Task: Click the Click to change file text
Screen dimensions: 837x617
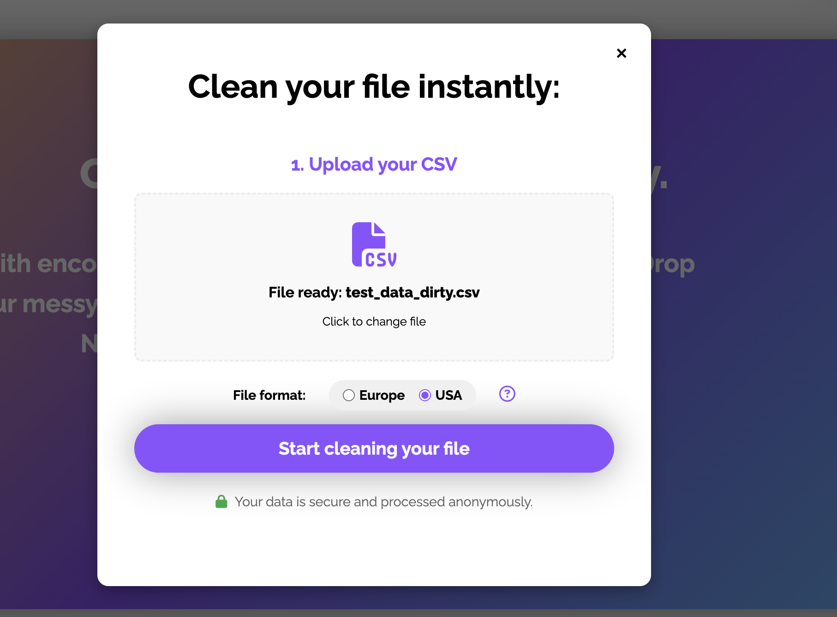Action: [374, 321]
